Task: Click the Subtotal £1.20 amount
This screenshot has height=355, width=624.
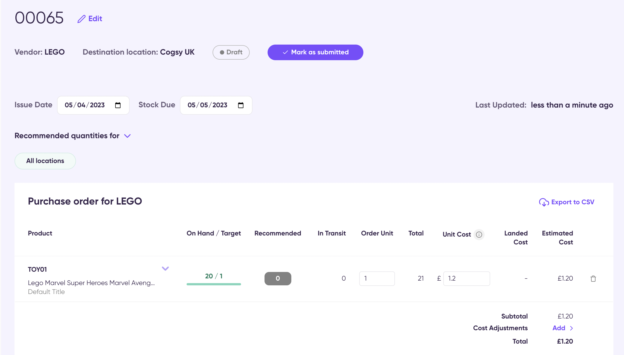Action: [x=565, y=317]
